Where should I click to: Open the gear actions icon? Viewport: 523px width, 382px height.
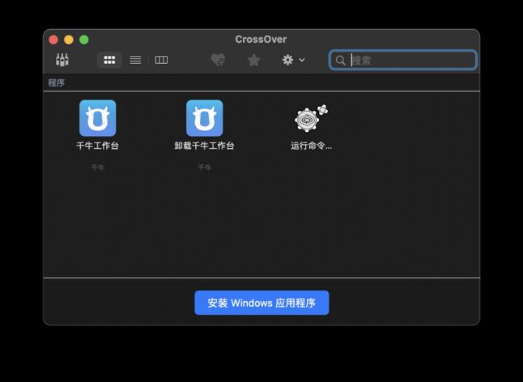[x=287, y=60]
